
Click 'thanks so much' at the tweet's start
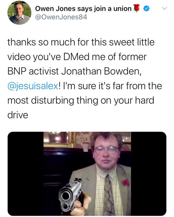[x=41, y=42]
